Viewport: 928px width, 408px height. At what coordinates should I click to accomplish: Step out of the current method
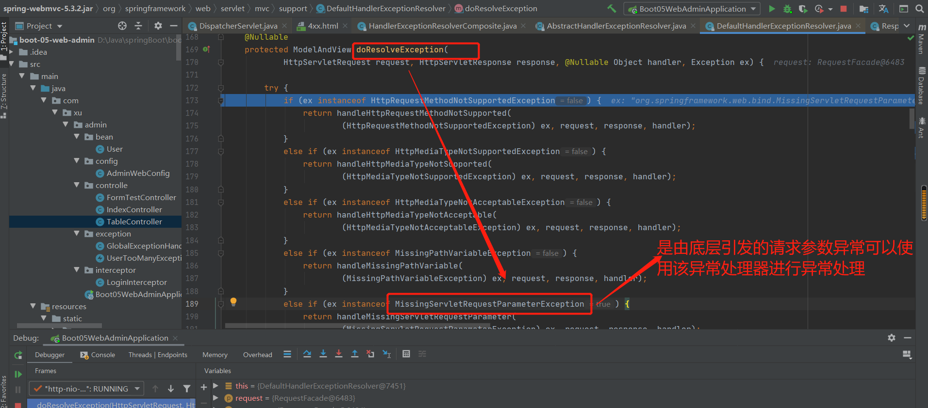[x=355, y=354]
